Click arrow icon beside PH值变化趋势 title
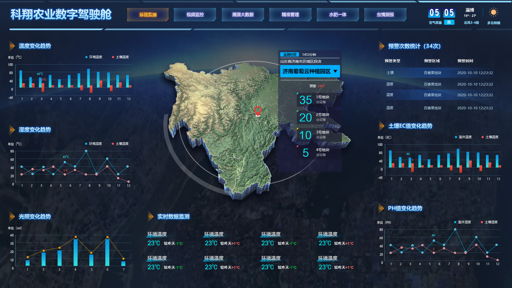The width and height of the screenshot is (512, 288). pyautogui.click(x=381, y=208)
